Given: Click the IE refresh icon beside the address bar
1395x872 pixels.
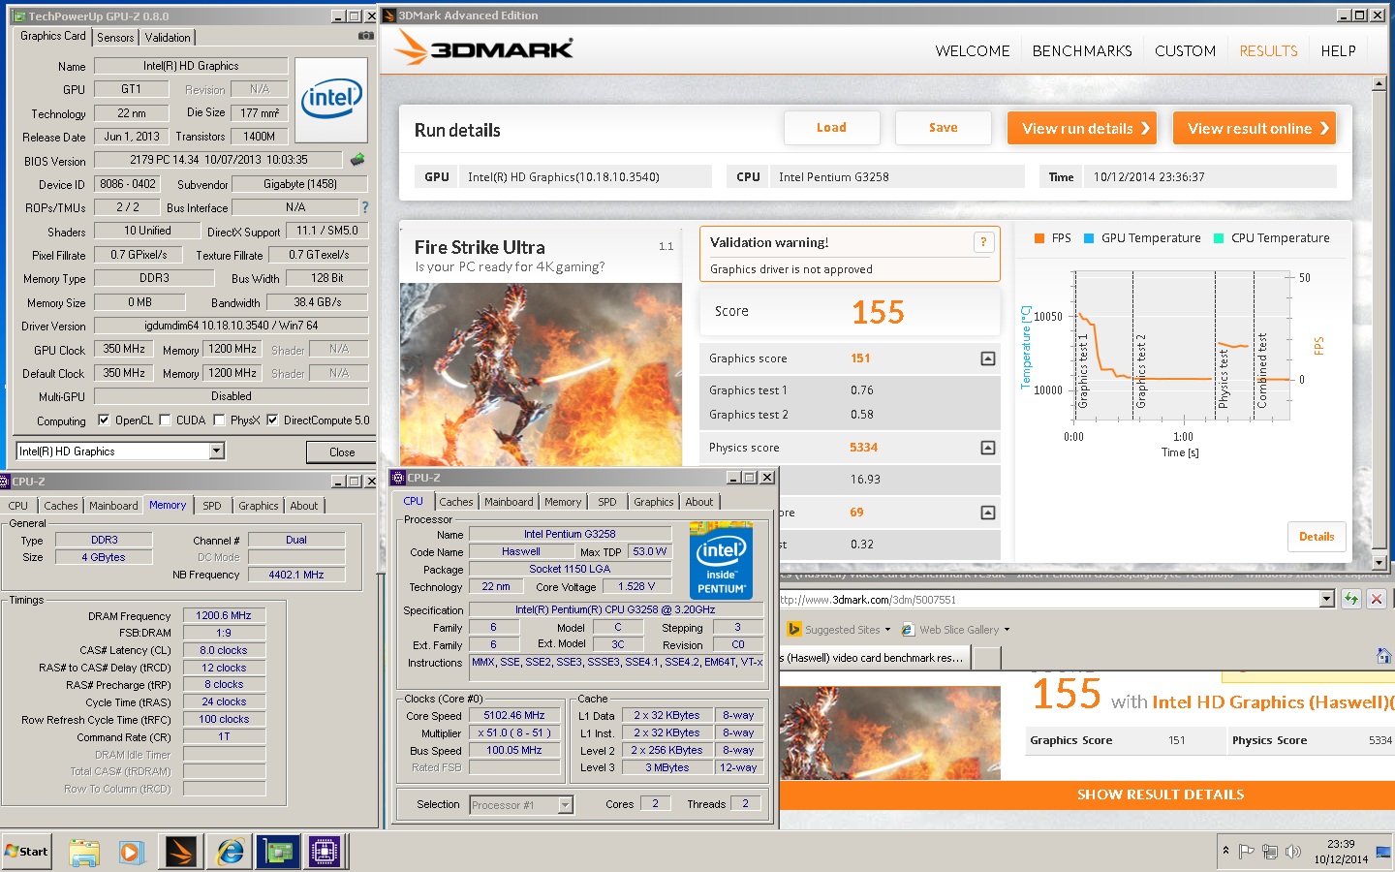Looking at the screenshot, I should pyautogui.click(x=1350, y=599).
